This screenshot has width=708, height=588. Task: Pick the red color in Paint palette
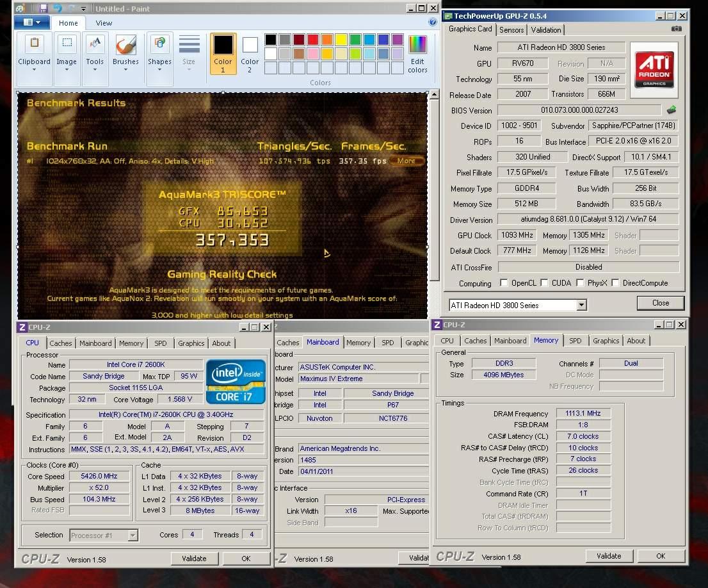312,39
